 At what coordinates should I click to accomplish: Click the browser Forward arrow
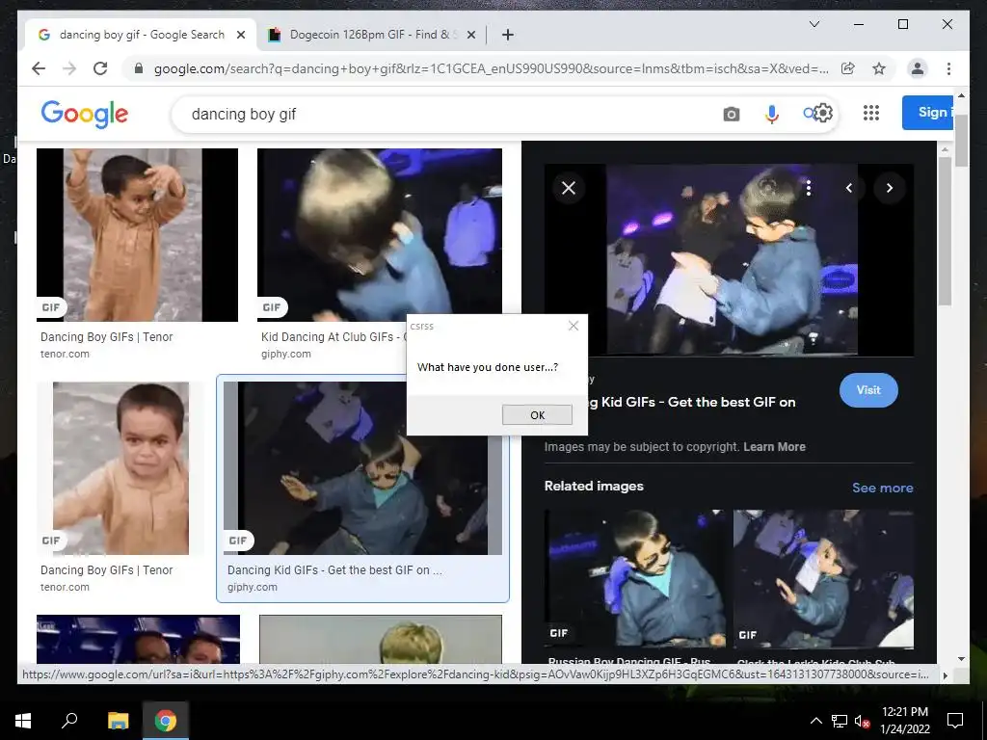[69, 68]
